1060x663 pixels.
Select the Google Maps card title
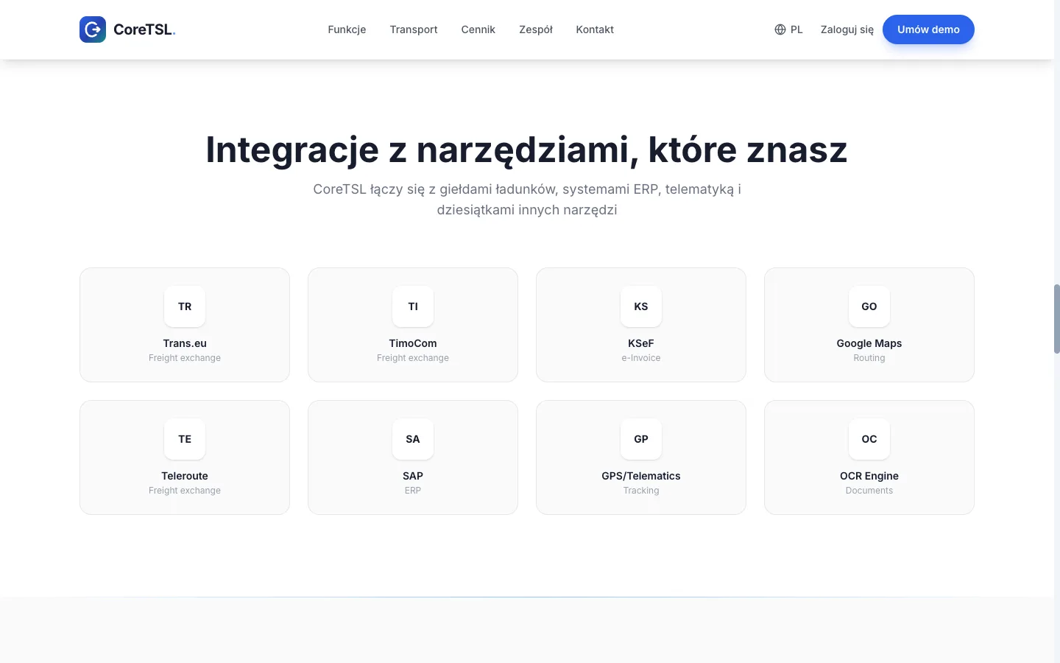pyautogui.click(x=869, y=343)
